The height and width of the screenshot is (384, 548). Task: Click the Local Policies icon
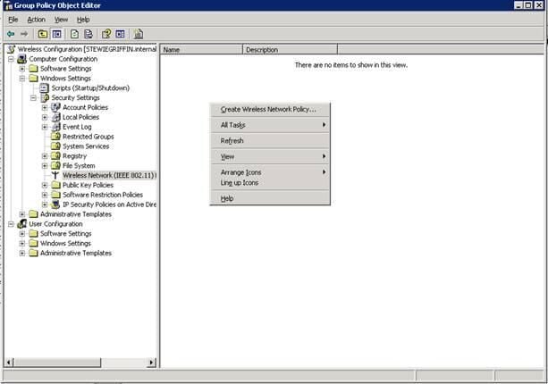tap(56, 117)
